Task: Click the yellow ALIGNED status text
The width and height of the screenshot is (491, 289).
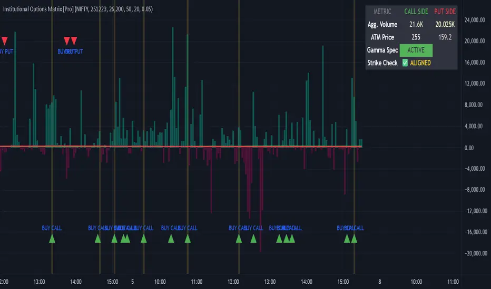Action: pos(420,63)
